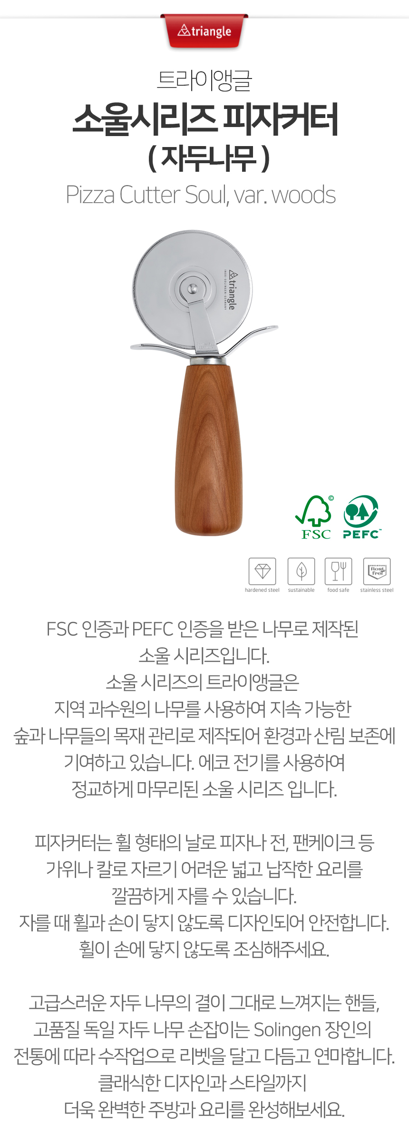
Task: Click the FSC 인증과 PEFC description line
Action: pos(202,629)
